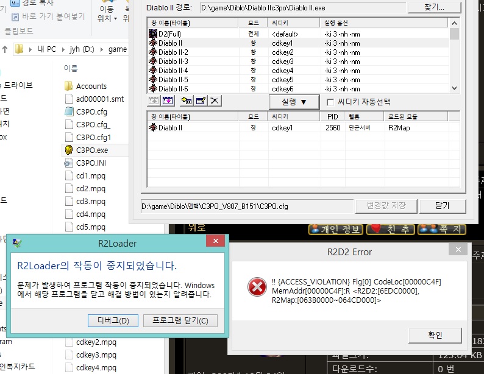Click 바로 가기 붙여넣기 ribbon item
Screen dimensions: 484x374
[x=48, y=16]
